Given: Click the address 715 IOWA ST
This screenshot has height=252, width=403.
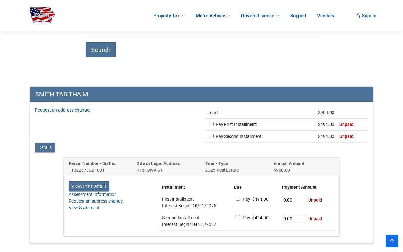Looking at the screenshot, I should click(150, 170).
